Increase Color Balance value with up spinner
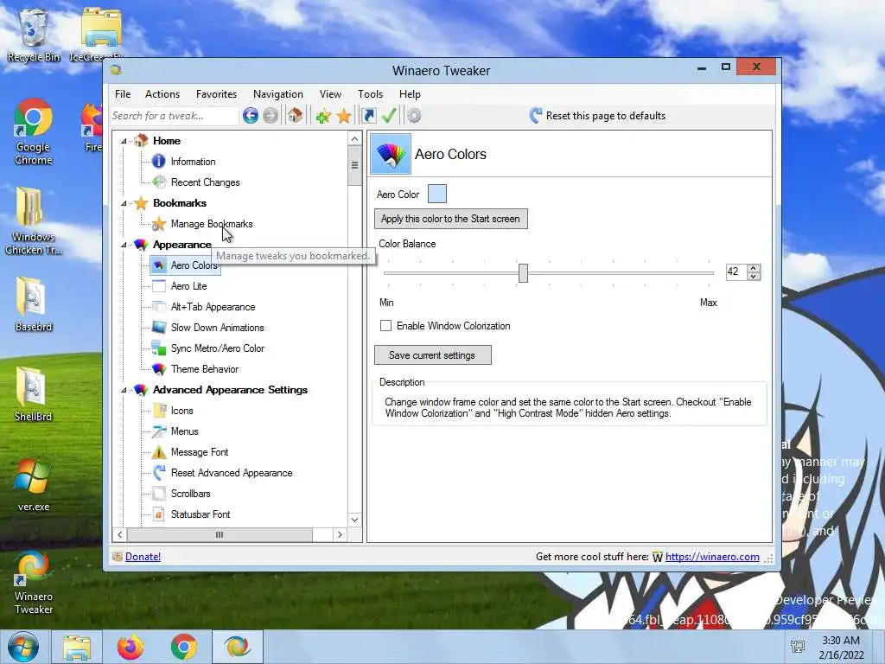Screen dimensions: 885x664 [x=754, y=268]
